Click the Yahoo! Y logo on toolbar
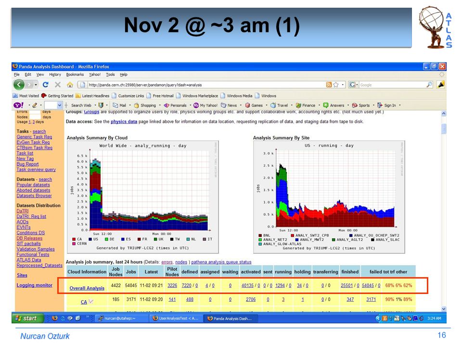This screenshot has height=347, width=462. (19, 106)
